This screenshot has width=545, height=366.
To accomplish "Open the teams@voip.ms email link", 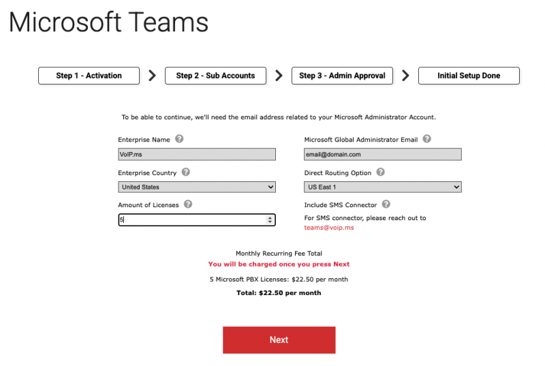I will point(329,228).
